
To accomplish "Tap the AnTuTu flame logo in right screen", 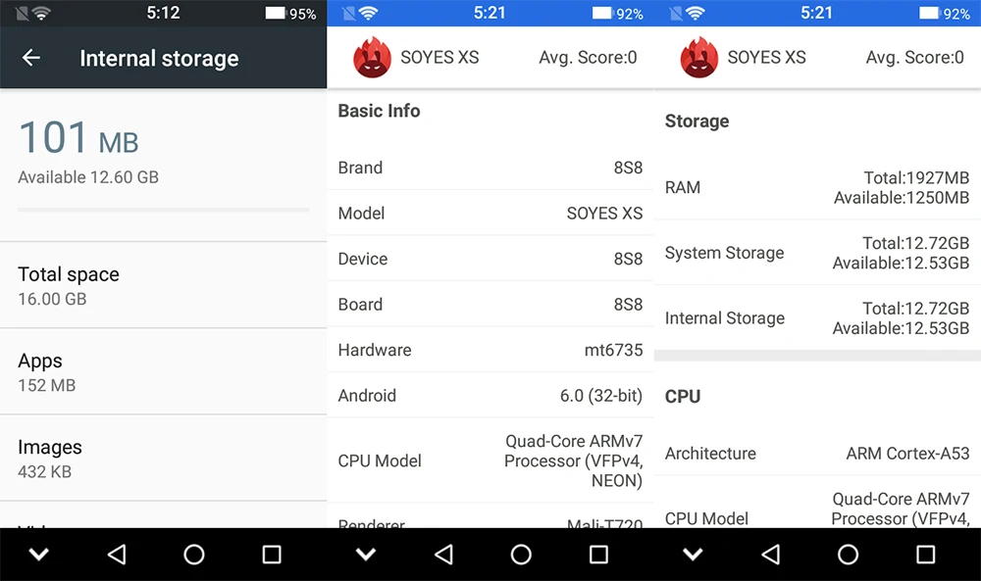I will pyautogui.click(x=699, y=58).
